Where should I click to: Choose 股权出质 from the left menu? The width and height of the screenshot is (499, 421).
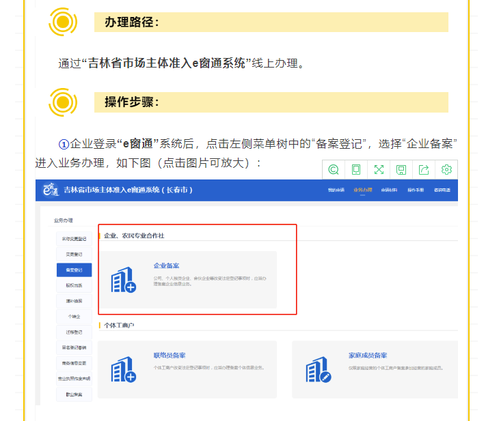(74, 285)
